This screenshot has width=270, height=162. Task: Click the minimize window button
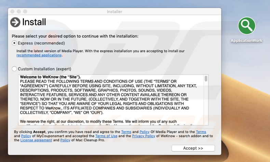click(x=19, y=11)
